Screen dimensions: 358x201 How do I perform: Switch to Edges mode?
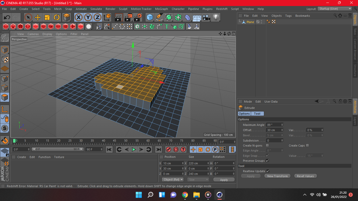(x=5, y=88)
